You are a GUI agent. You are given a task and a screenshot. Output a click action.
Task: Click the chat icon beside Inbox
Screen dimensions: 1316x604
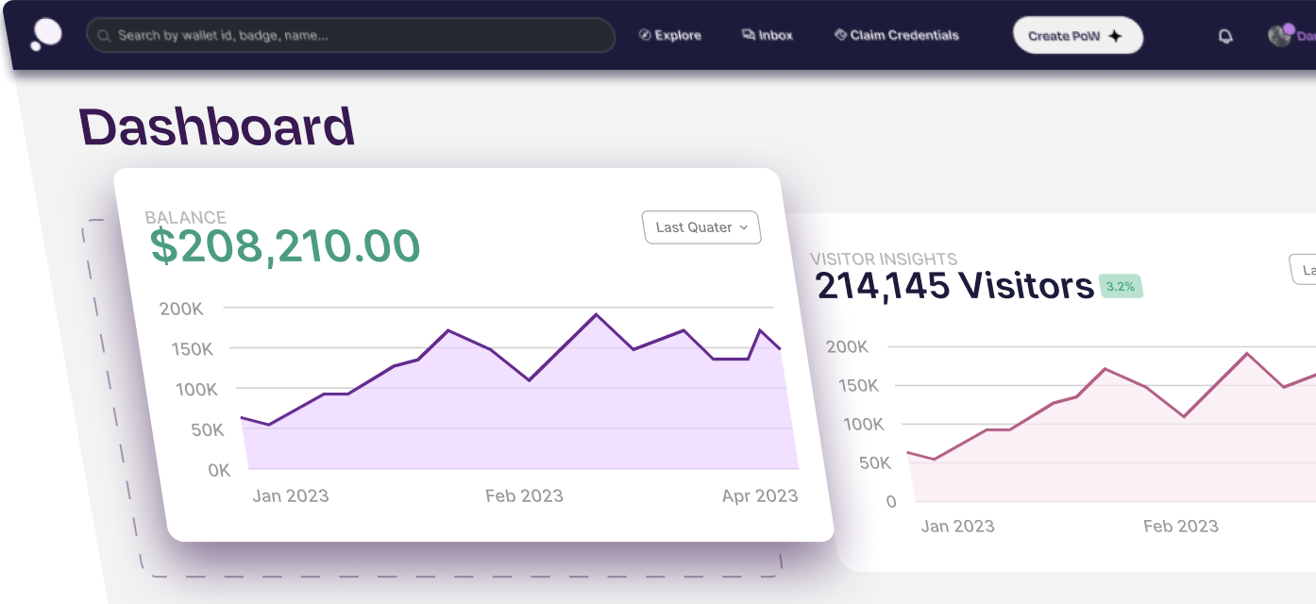(x=748, y=36)
